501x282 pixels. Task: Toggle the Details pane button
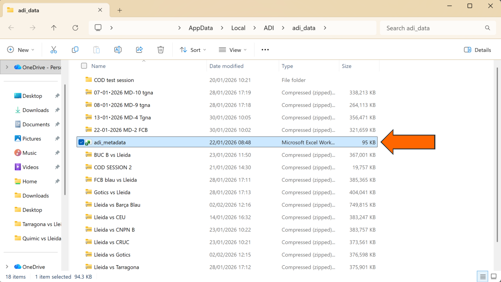click(x=477, y=50)
